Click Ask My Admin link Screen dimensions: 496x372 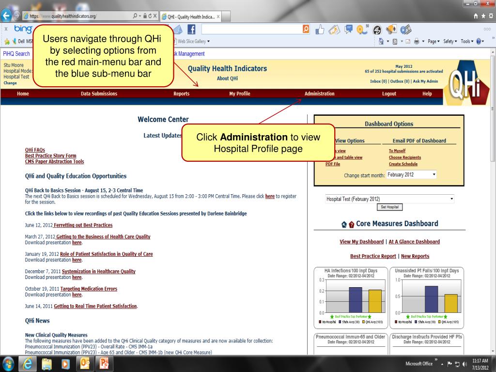point(425,81)
